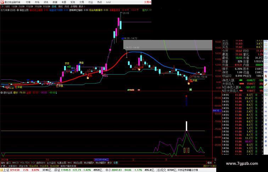
Task: Open the 资金分布 tab
Action: point(23,166)
